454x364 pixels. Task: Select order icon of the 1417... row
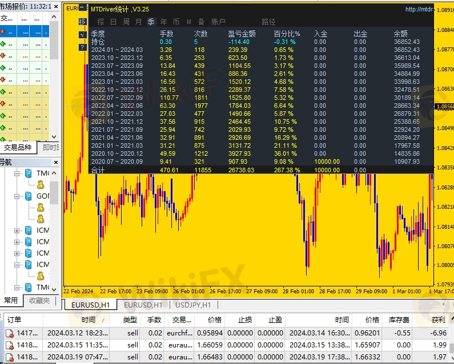pyautogui.click(x=10, y=334)
